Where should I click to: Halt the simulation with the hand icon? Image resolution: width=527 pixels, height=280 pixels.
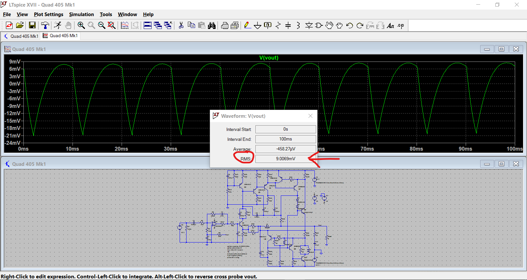click(x=68, y=25)
